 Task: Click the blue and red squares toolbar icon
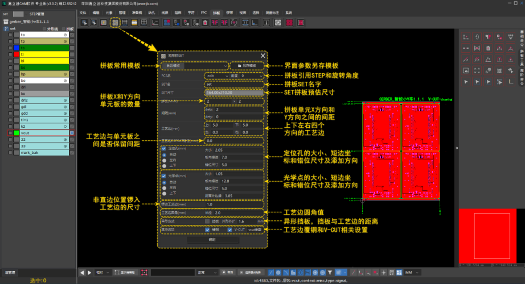[166, 23]
